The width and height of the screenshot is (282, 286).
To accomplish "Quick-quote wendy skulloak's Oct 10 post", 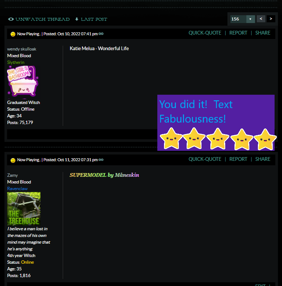I will coord(205,33).
